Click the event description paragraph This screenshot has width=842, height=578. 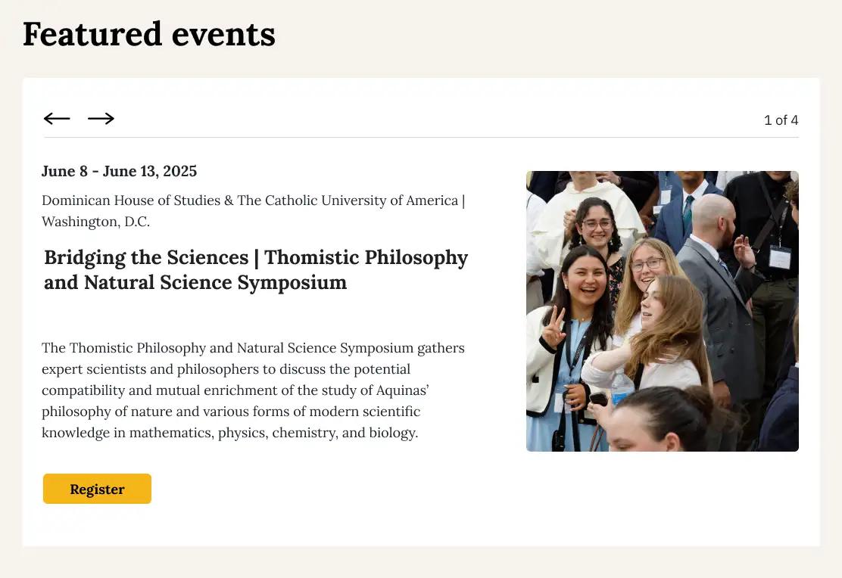point(253,390)
